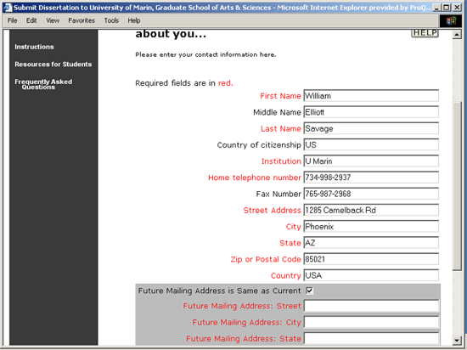
Task: Open the Help menu
Action: (134, 20)
